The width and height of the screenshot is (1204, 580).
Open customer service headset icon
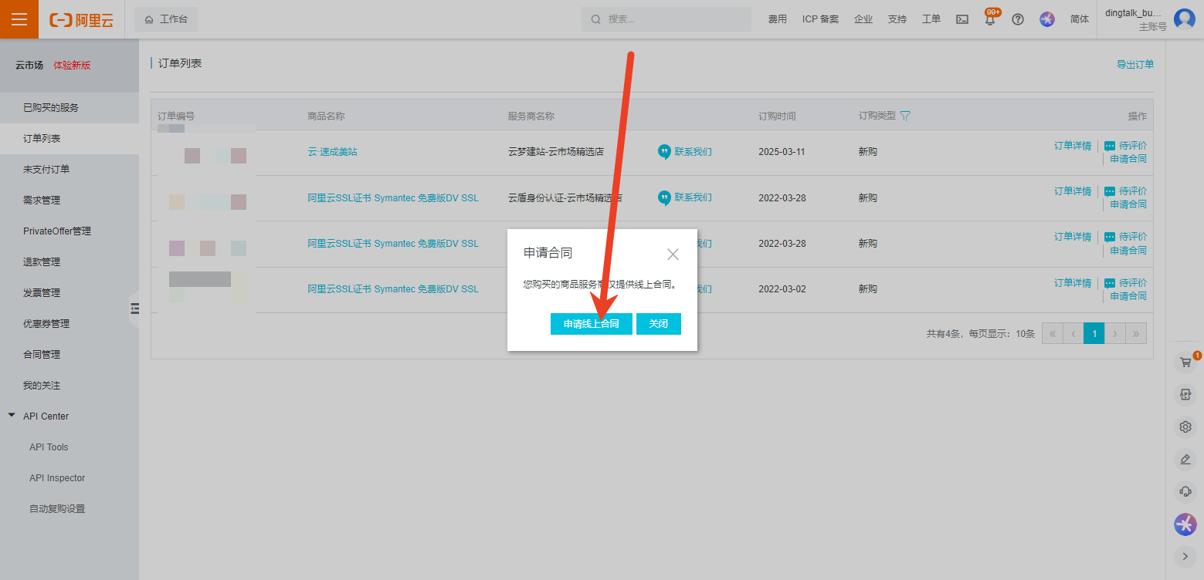1185,491
